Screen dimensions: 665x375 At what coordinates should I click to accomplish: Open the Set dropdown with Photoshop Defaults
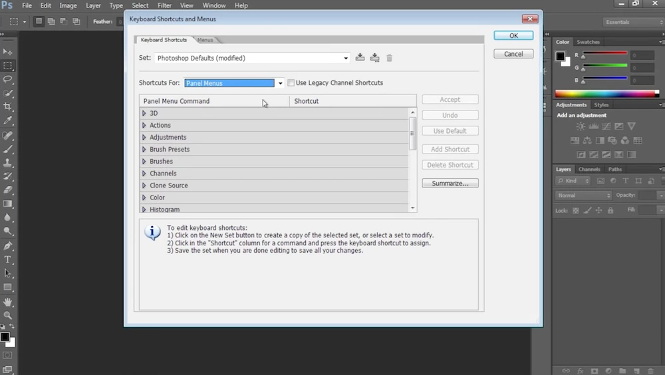click(252, 58)
